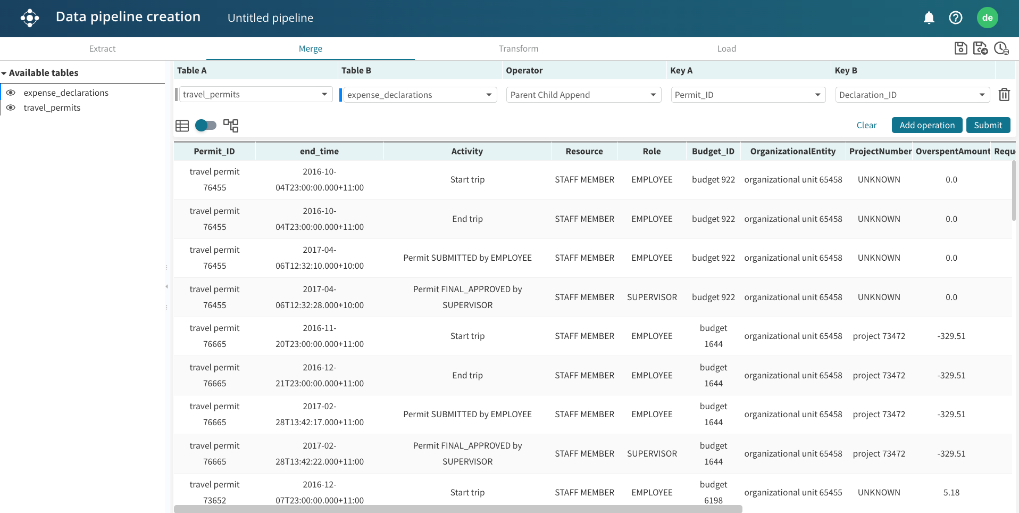Open the Operator Parent Child Append dropdown

coord(583,95)
